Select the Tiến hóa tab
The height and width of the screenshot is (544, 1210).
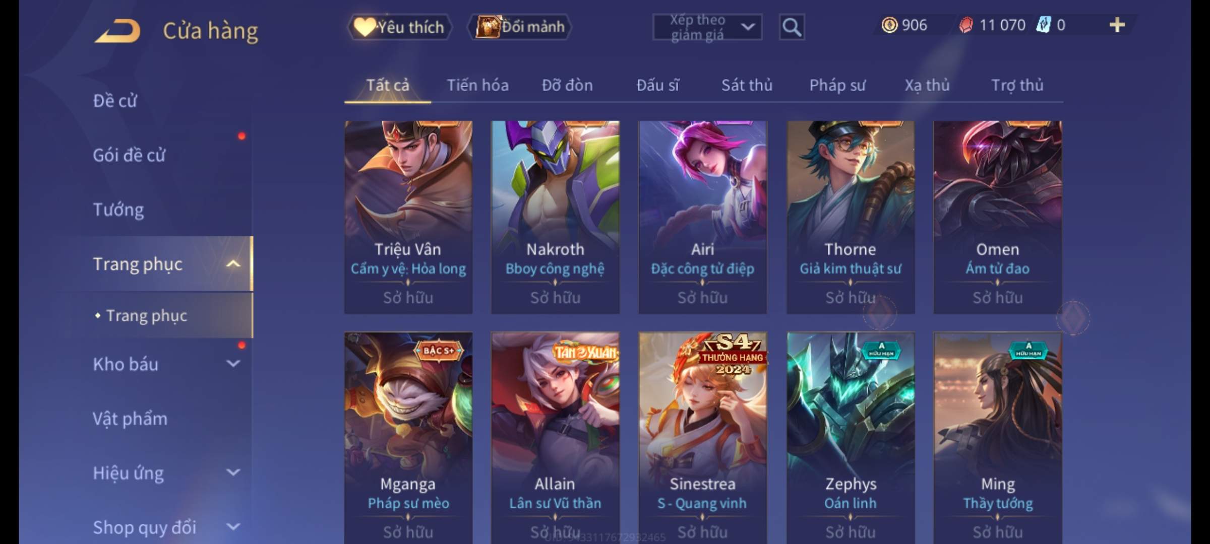(x=477, y=85)
